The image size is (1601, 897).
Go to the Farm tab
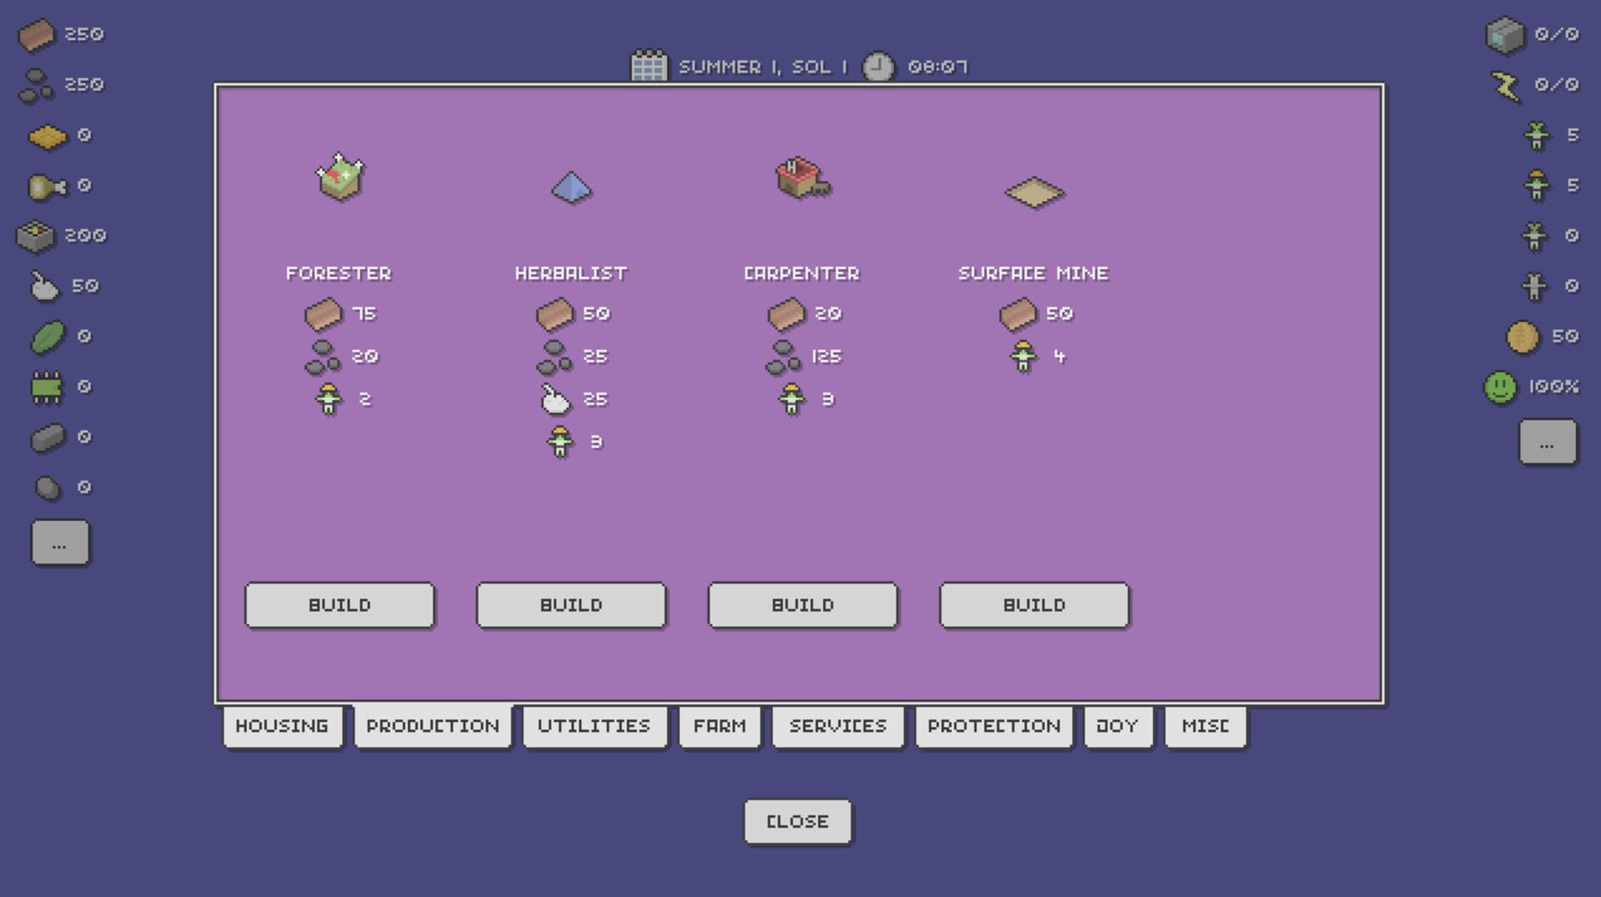720,726
